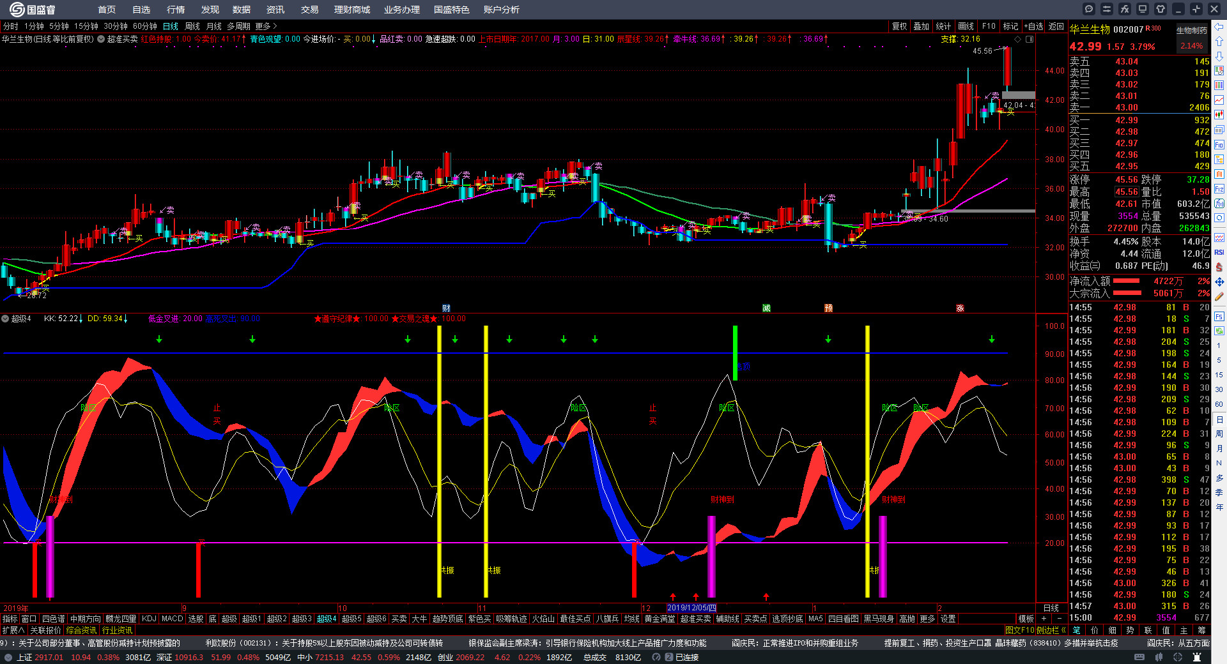Toggle the circle marker before 超级4 indicator
This screenshot has width=1227, height=664.
click(x=5, y=319)
